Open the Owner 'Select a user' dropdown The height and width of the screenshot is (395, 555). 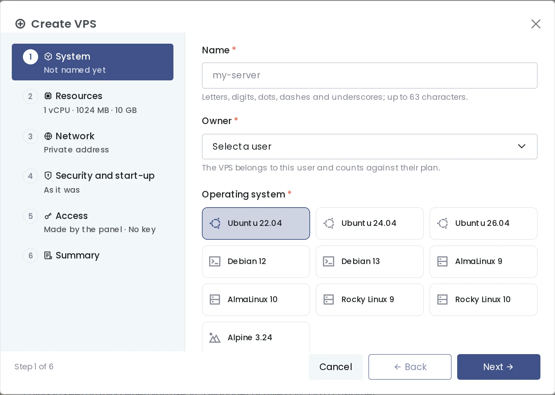click(x=370, y=147)
